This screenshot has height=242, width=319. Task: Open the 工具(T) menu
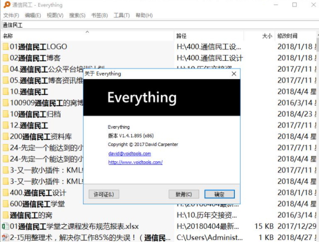pyautogui.click(x=122, y=15)
